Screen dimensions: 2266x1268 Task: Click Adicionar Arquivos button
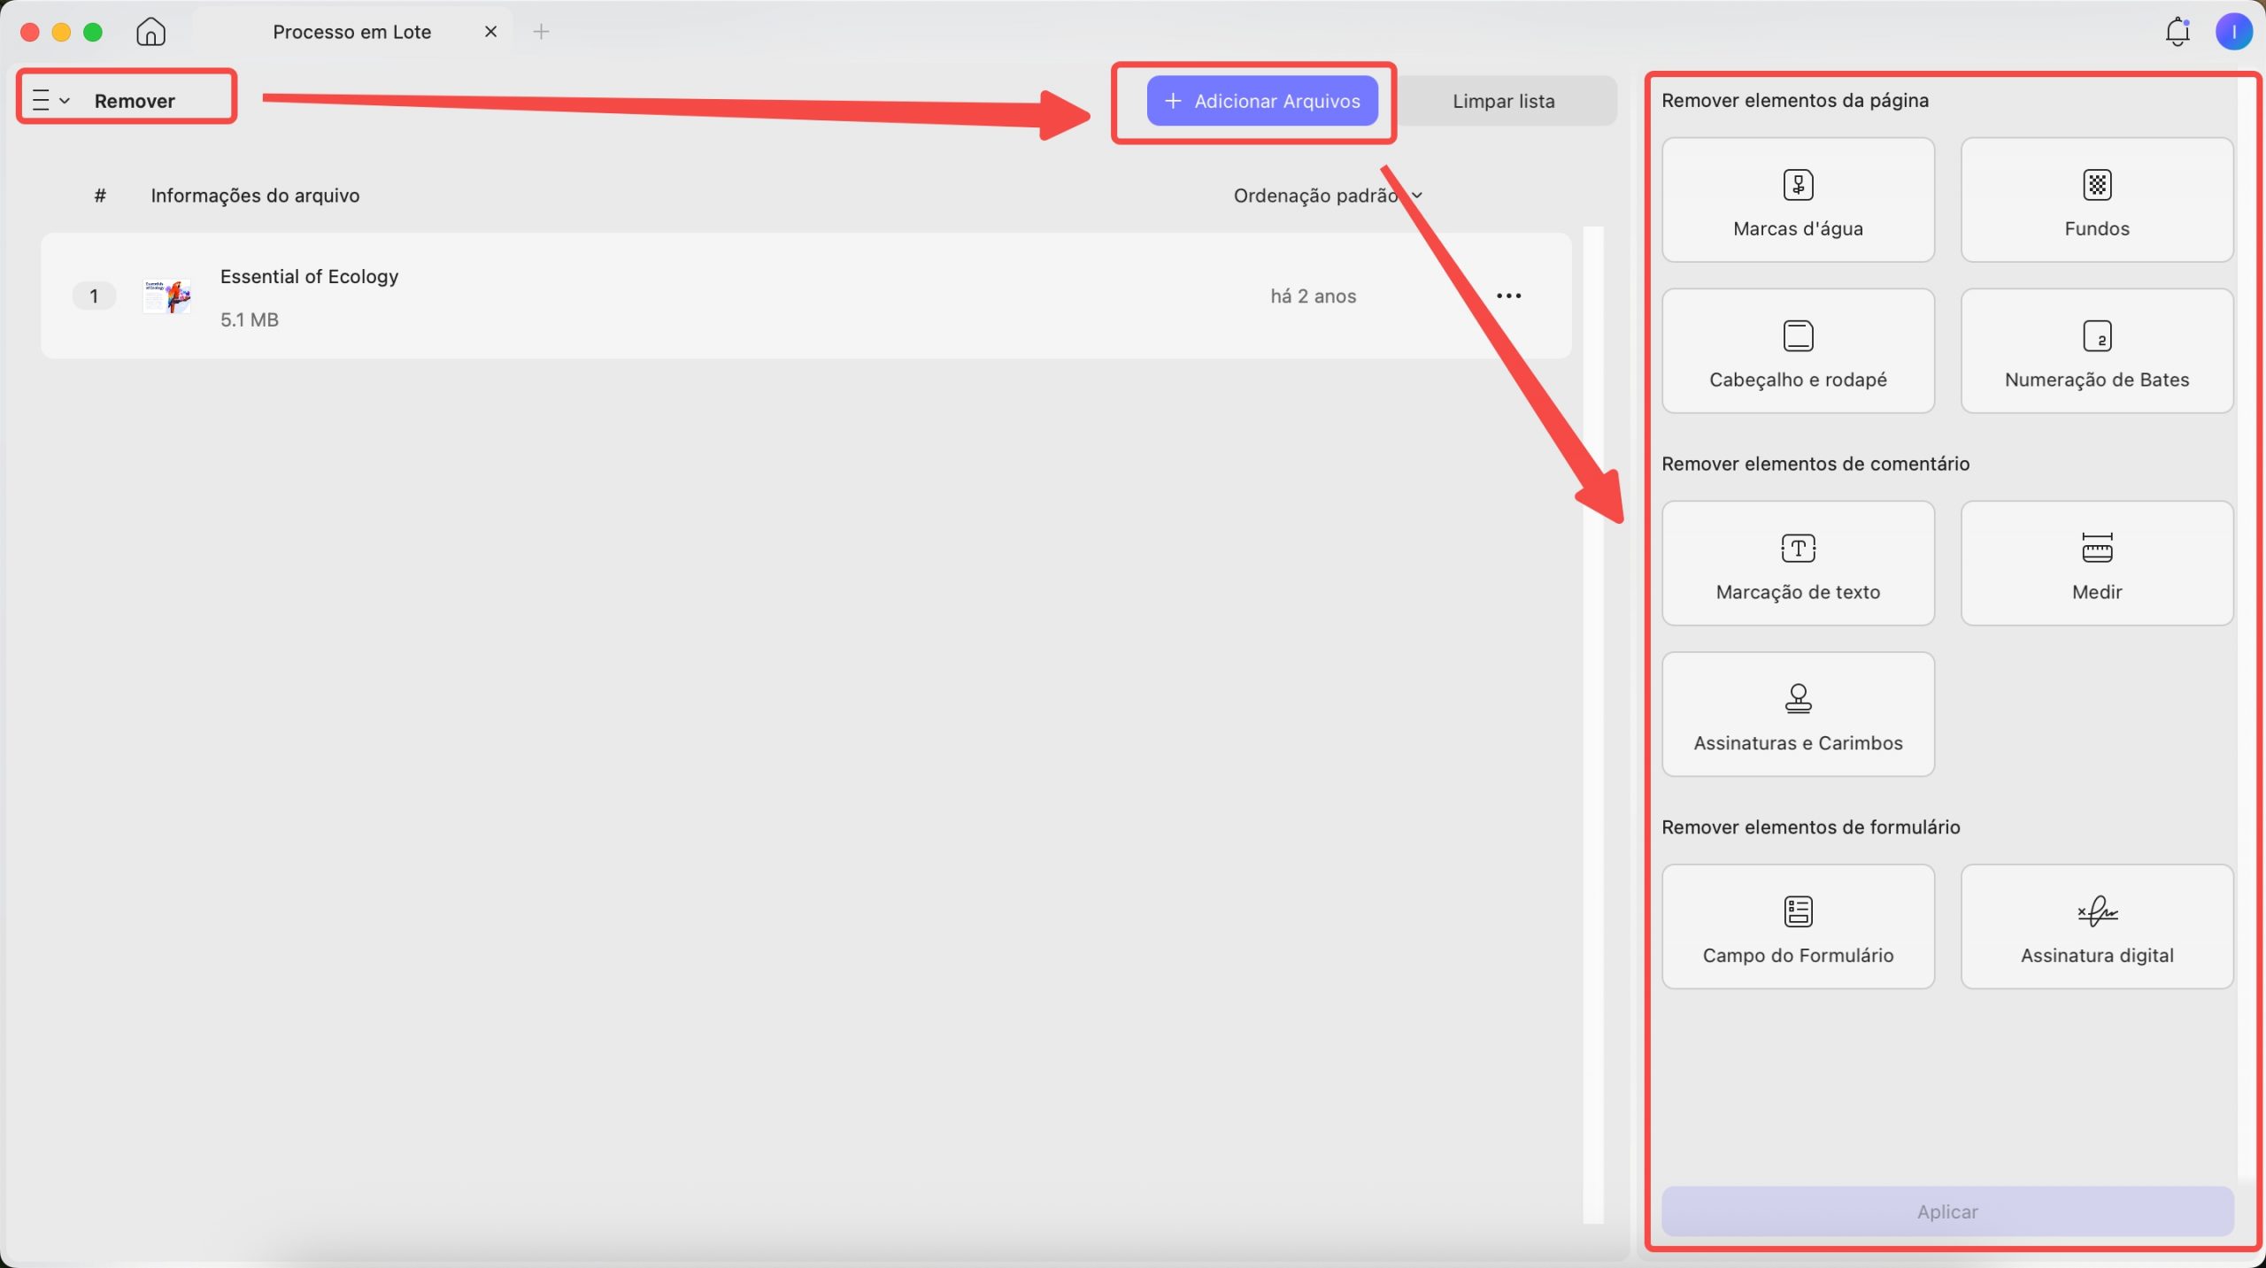pos(1262,101)
